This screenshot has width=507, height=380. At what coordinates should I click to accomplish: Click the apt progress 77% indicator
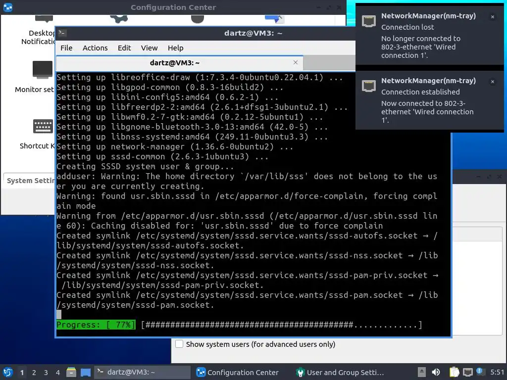(x=96, y=325)
